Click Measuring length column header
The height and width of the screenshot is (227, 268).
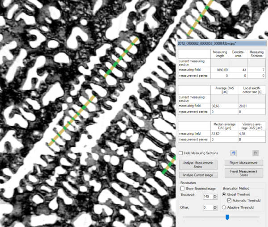click(x=220, y=54)
